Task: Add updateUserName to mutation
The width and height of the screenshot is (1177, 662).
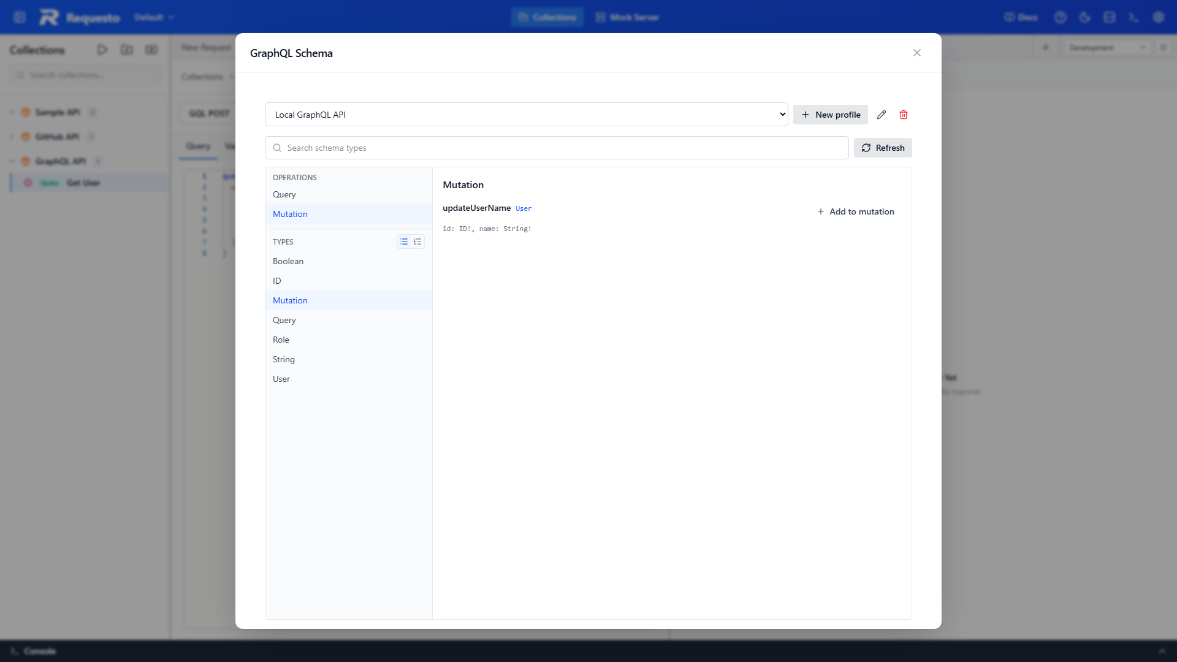Action: [856, 211]
